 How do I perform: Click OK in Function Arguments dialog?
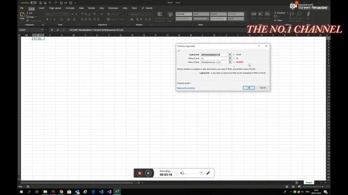point(249,88)
